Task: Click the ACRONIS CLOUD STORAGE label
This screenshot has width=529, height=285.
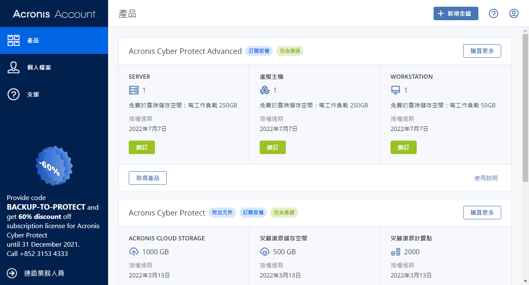Action: pos(167,238)
